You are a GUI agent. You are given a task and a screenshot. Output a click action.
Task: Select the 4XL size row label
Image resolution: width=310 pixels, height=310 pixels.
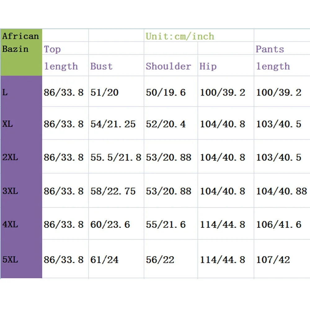pos(10,224)
